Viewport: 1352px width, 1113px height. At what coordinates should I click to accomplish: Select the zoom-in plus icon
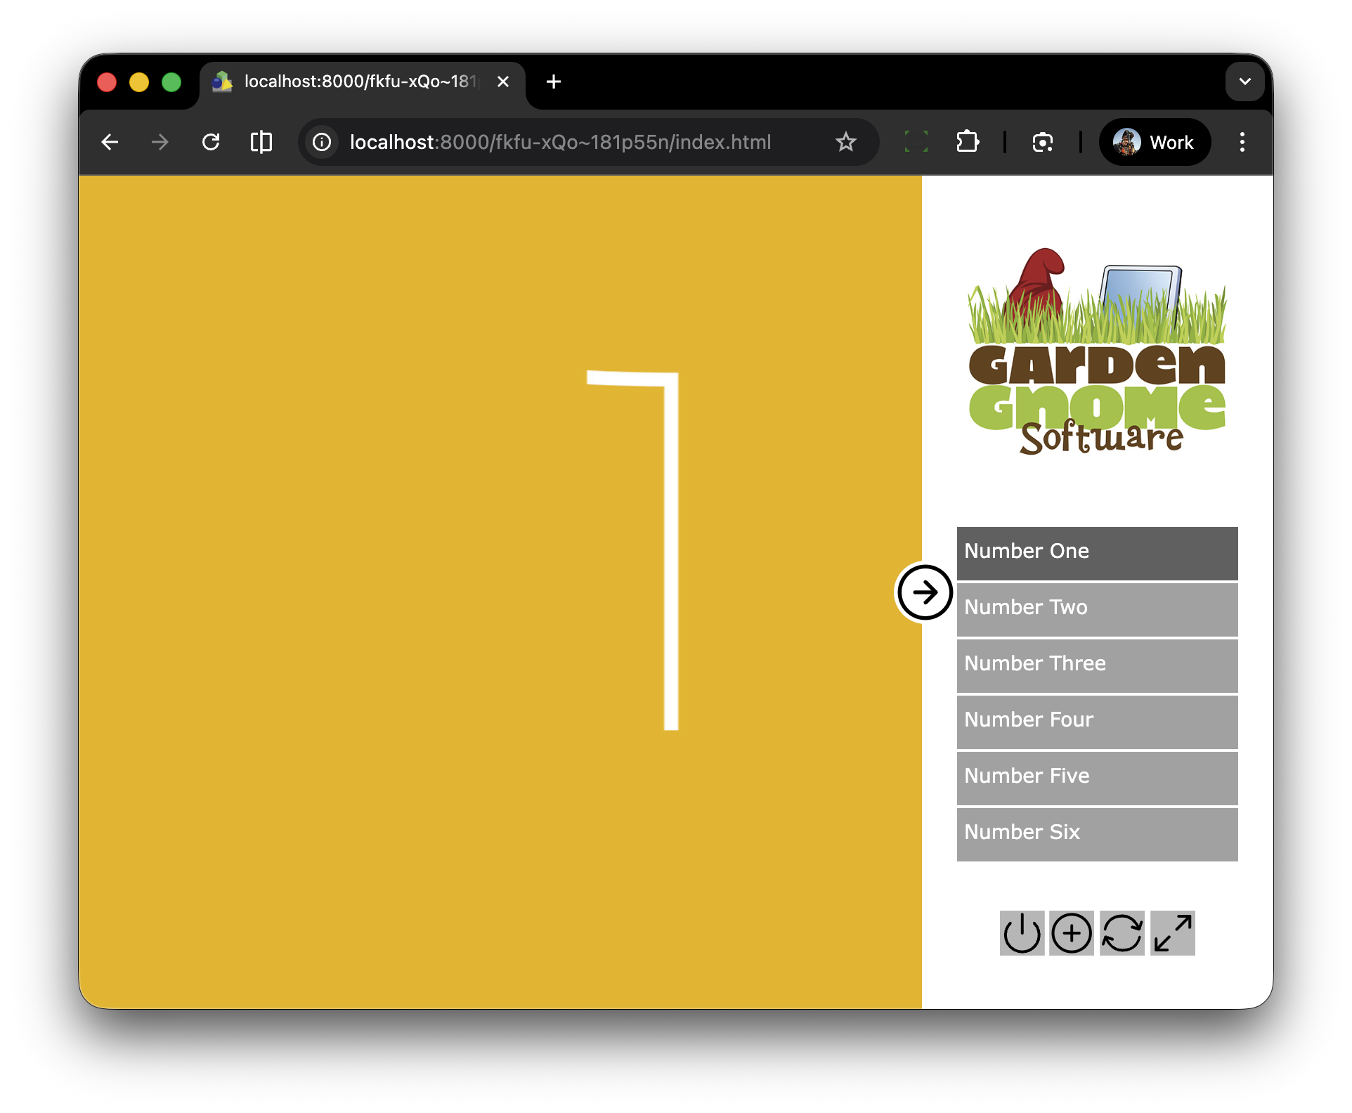click(1072, 933)
